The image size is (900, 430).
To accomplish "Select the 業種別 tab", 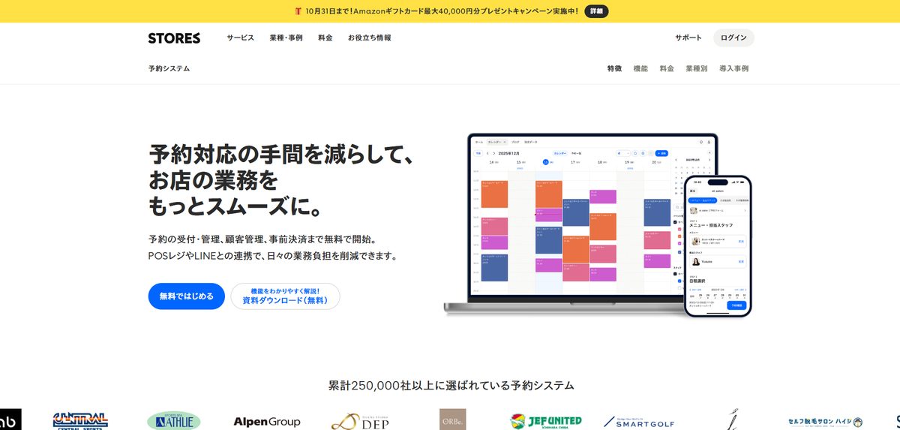I will click(697, 68).
